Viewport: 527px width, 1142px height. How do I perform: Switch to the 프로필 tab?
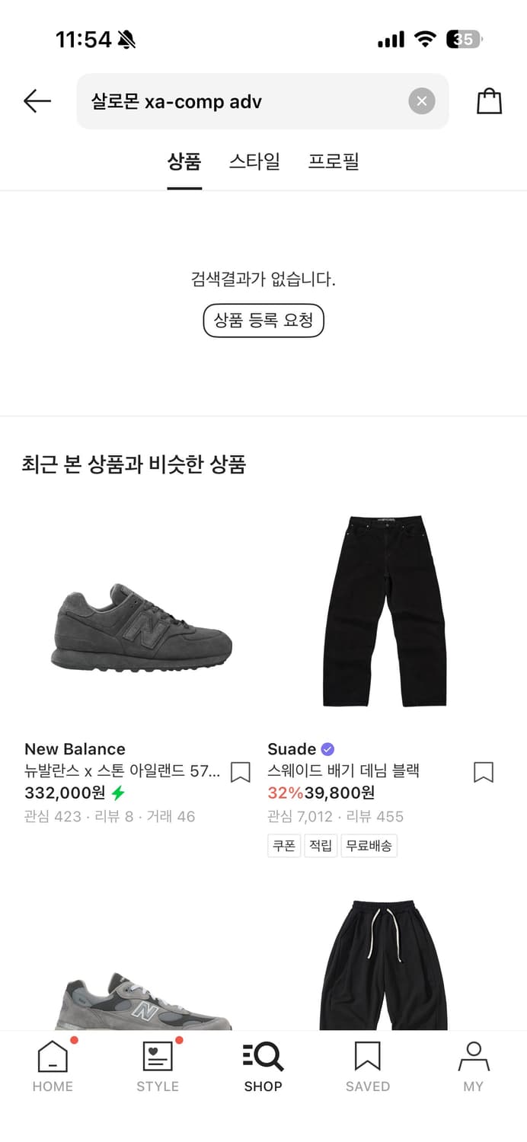[x=333, y=161]
